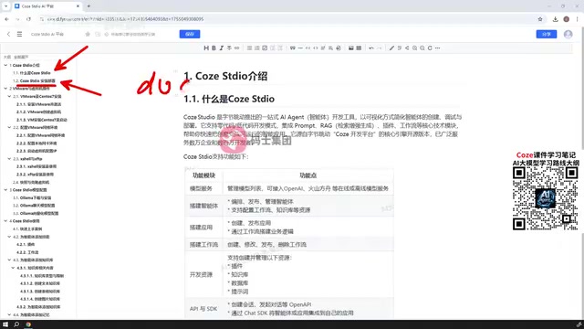Image resolution: width=584 pixels, height=329 pixels.
Task: Open outline item 4.2.2 工作流
Action: pyautogui.click(x=27, y=252)
